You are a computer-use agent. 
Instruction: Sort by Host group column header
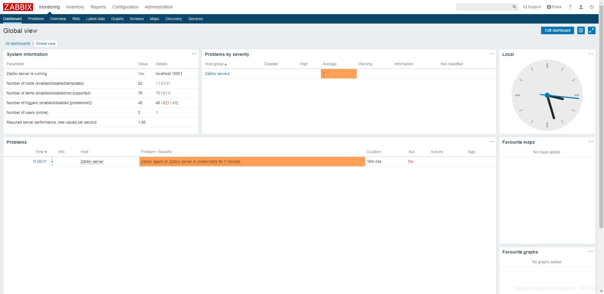215,64
